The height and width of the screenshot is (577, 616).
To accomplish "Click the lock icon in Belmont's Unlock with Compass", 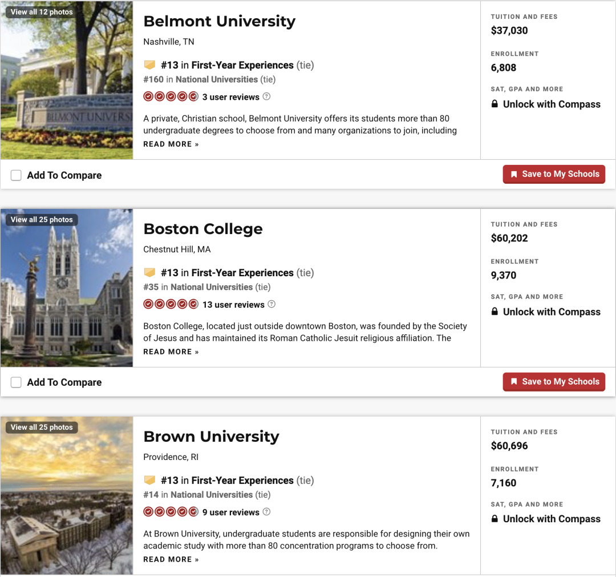I will click(495, 104).
